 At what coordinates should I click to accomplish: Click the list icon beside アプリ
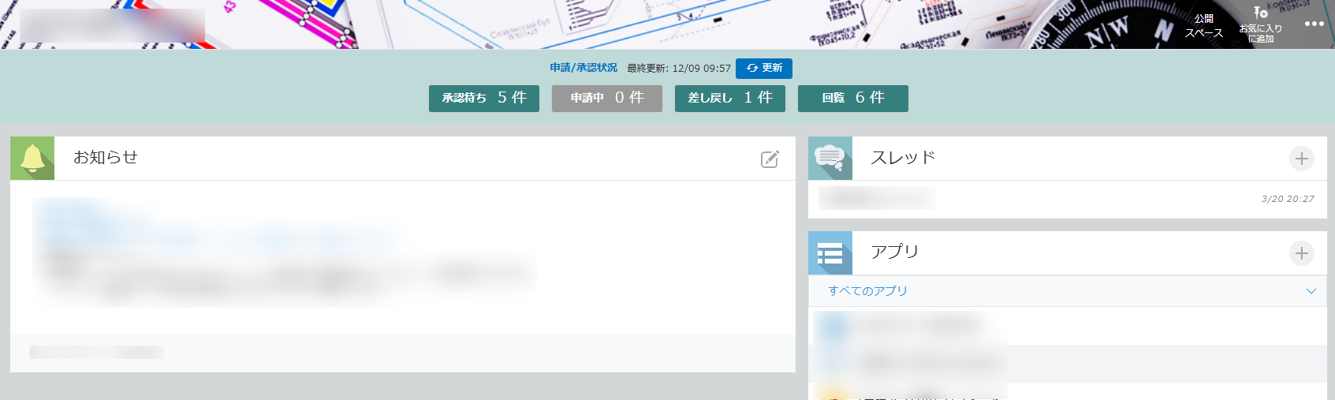(x=830, y=253)
